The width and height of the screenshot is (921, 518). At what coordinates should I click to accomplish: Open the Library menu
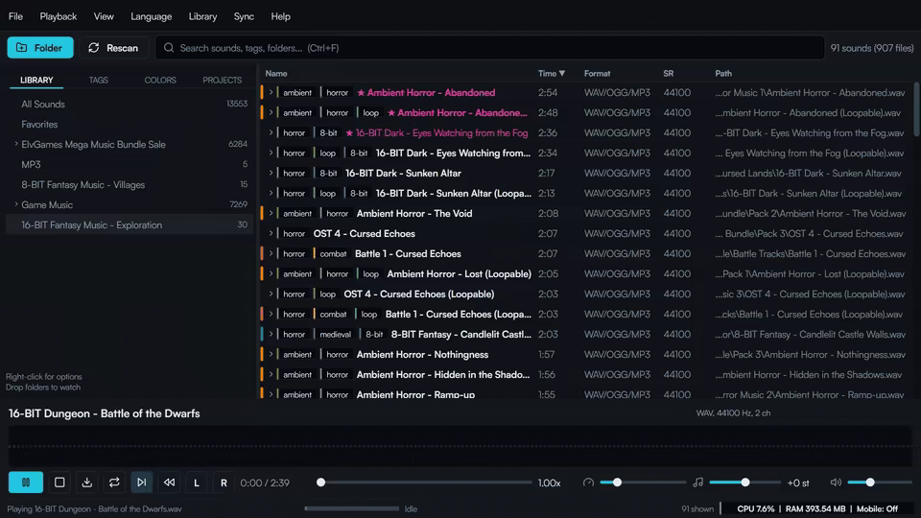coord(202,16)
